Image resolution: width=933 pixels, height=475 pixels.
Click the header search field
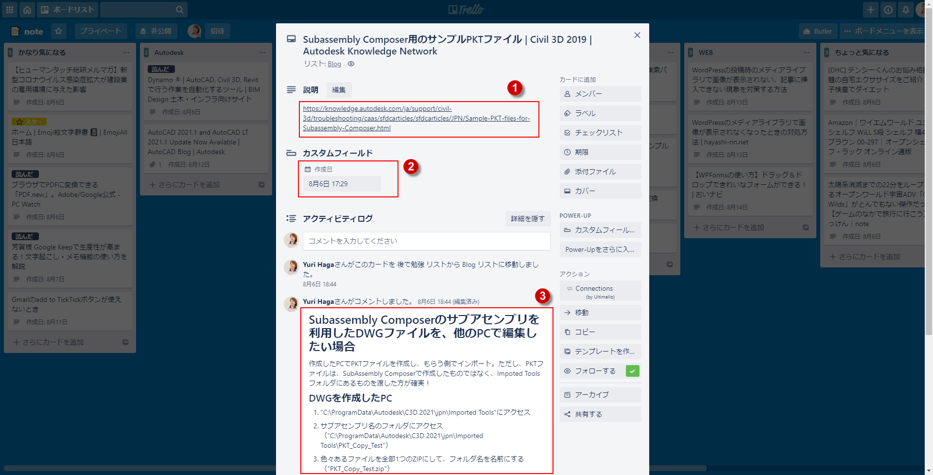[x=144, y=10]
